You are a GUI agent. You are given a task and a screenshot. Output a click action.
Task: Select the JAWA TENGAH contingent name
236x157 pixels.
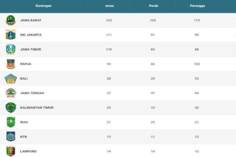(32, 93)
